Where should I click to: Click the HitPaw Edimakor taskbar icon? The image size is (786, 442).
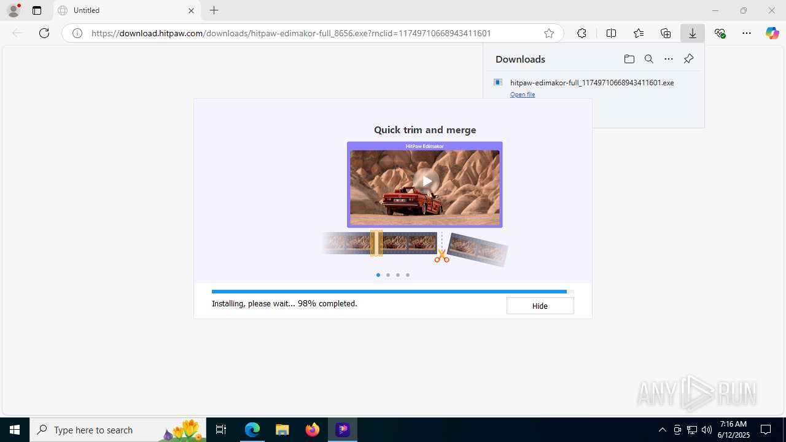pos(343,430)
